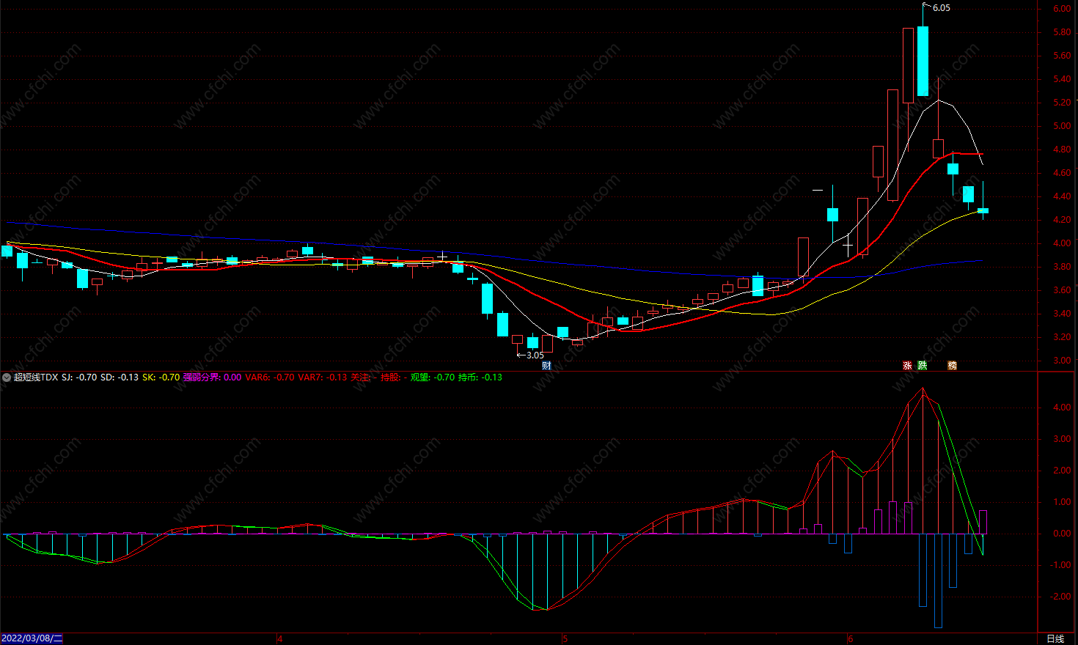Click the 5.00 price axis label

(x=1061, y=126)
